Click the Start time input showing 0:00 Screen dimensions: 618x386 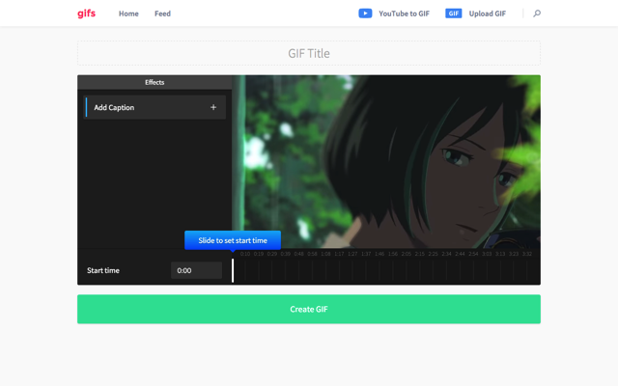coord(196,270)
